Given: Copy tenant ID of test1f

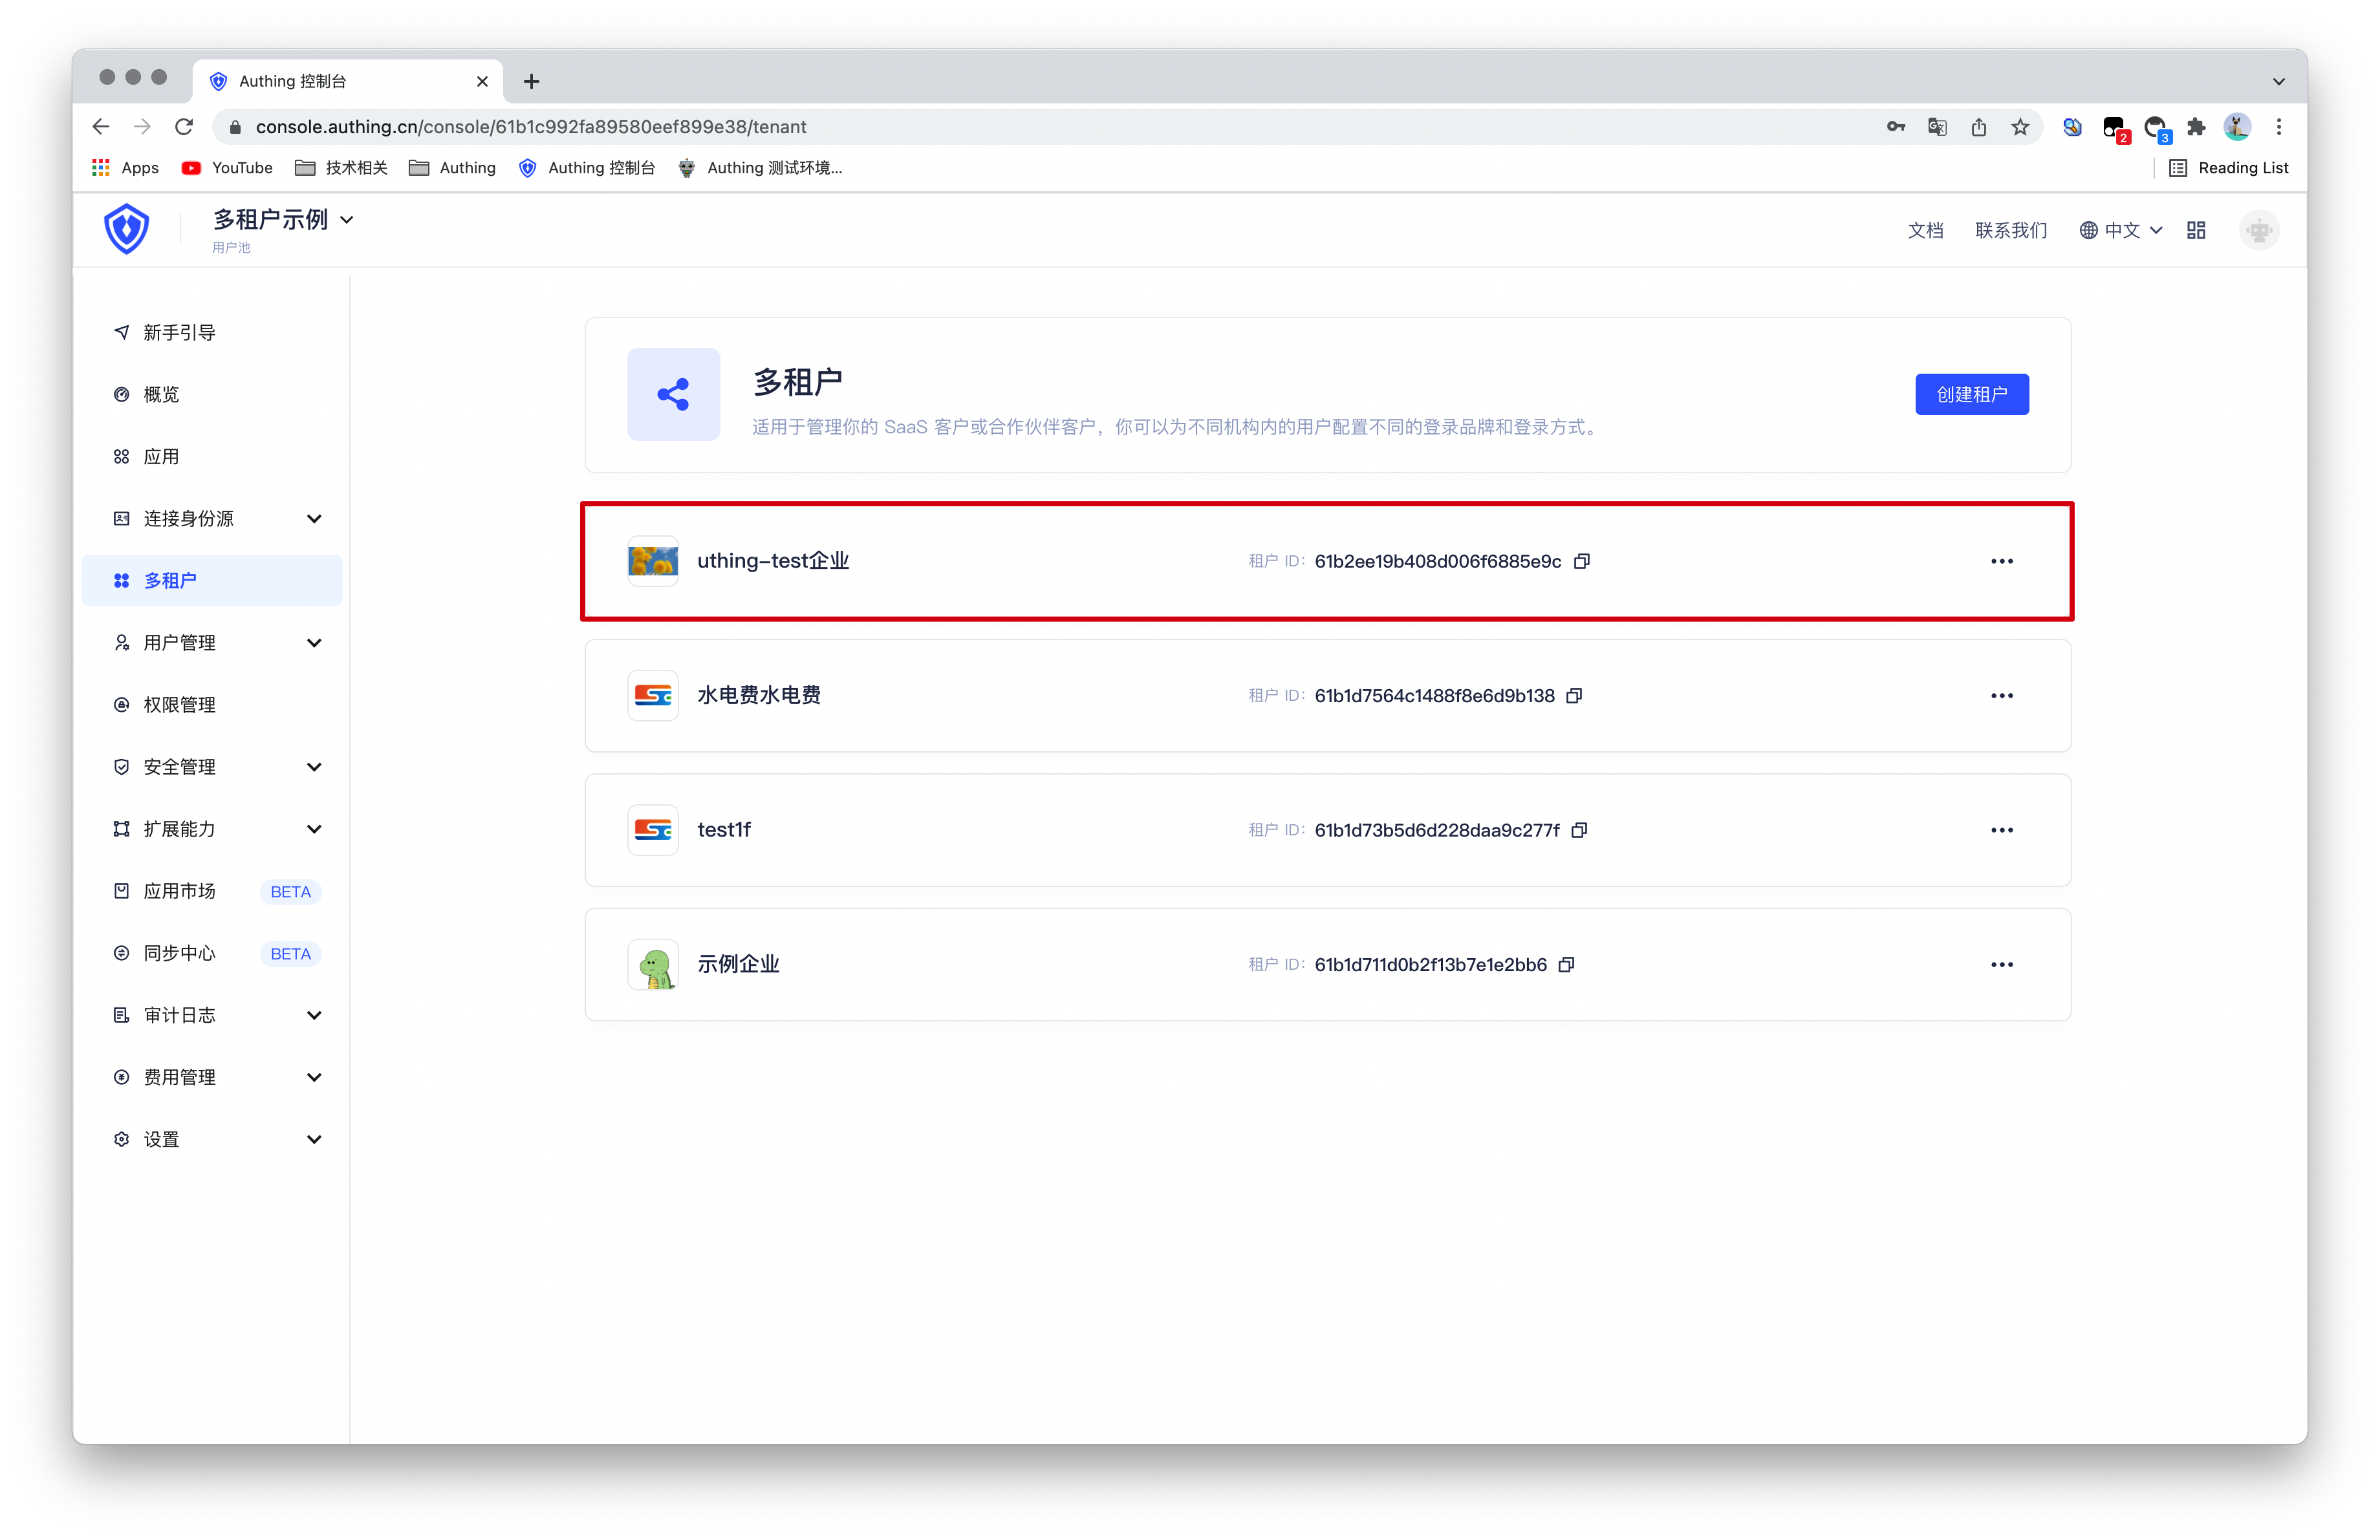Looking at the screenshot, I should [x=1580, y=831].
